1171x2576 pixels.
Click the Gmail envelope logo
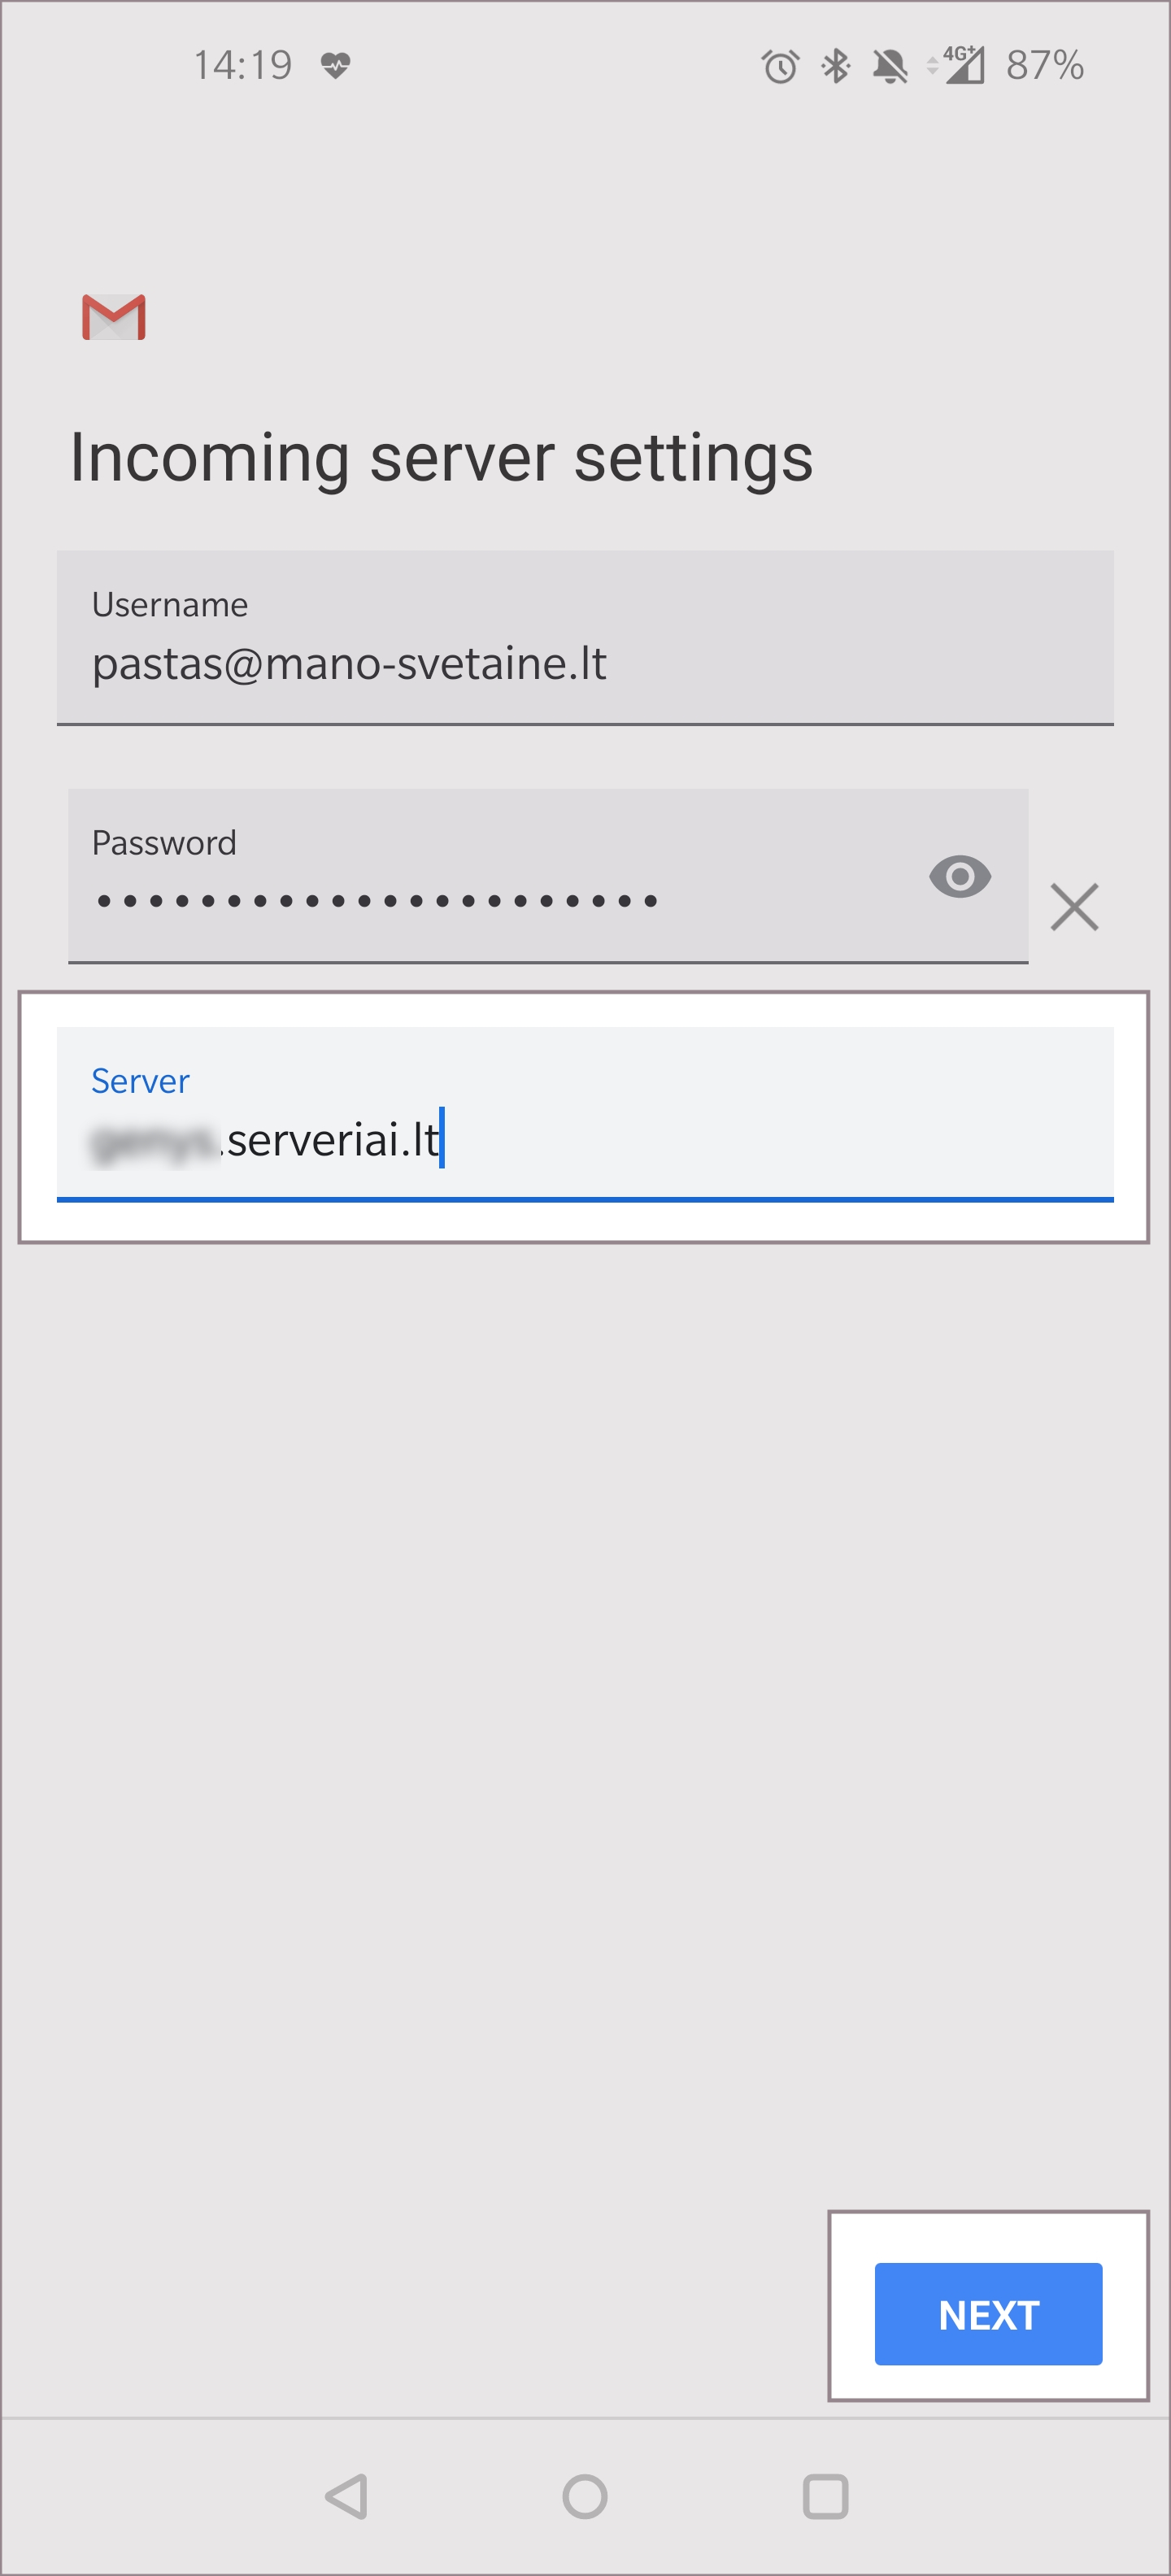(114, 317)
